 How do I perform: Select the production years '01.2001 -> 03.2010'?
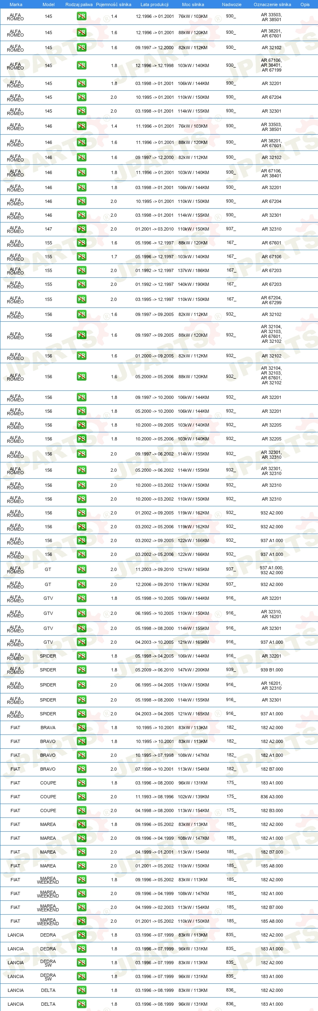click(x=155, y=229)
